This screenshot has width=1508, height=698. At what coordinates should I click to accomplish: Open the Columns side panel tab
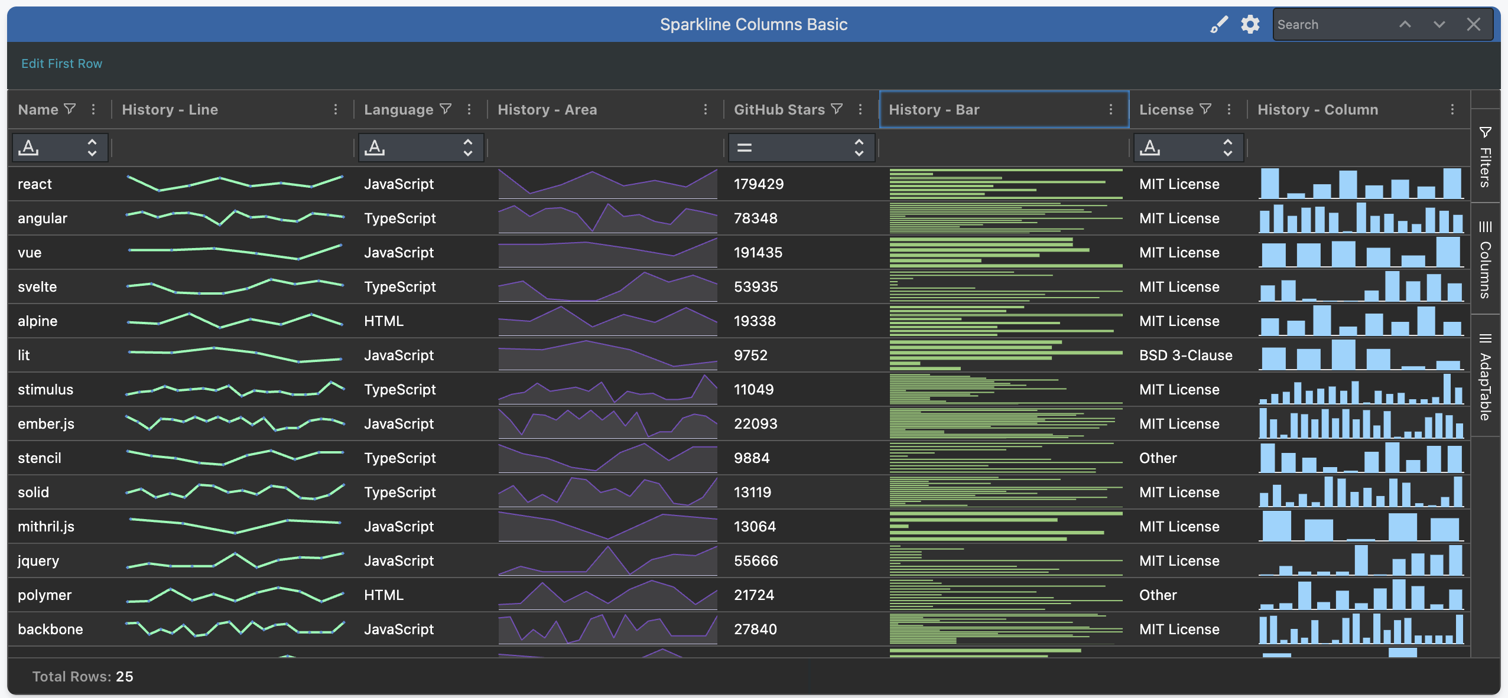coord(1485,260)
